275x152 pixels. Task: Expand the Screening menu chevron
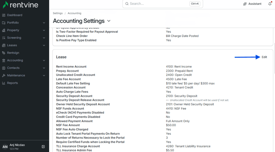pos(44,38)
